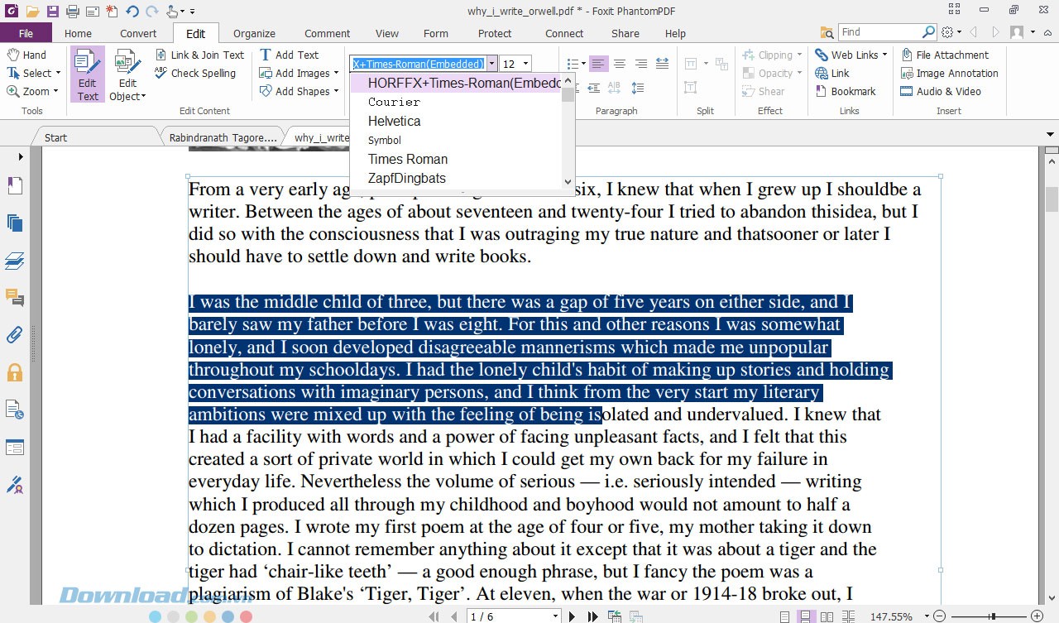Open the Bookmarks panel in sidebar
The height and width of the screenshot is (623, 1059).
tap(15, 185)
